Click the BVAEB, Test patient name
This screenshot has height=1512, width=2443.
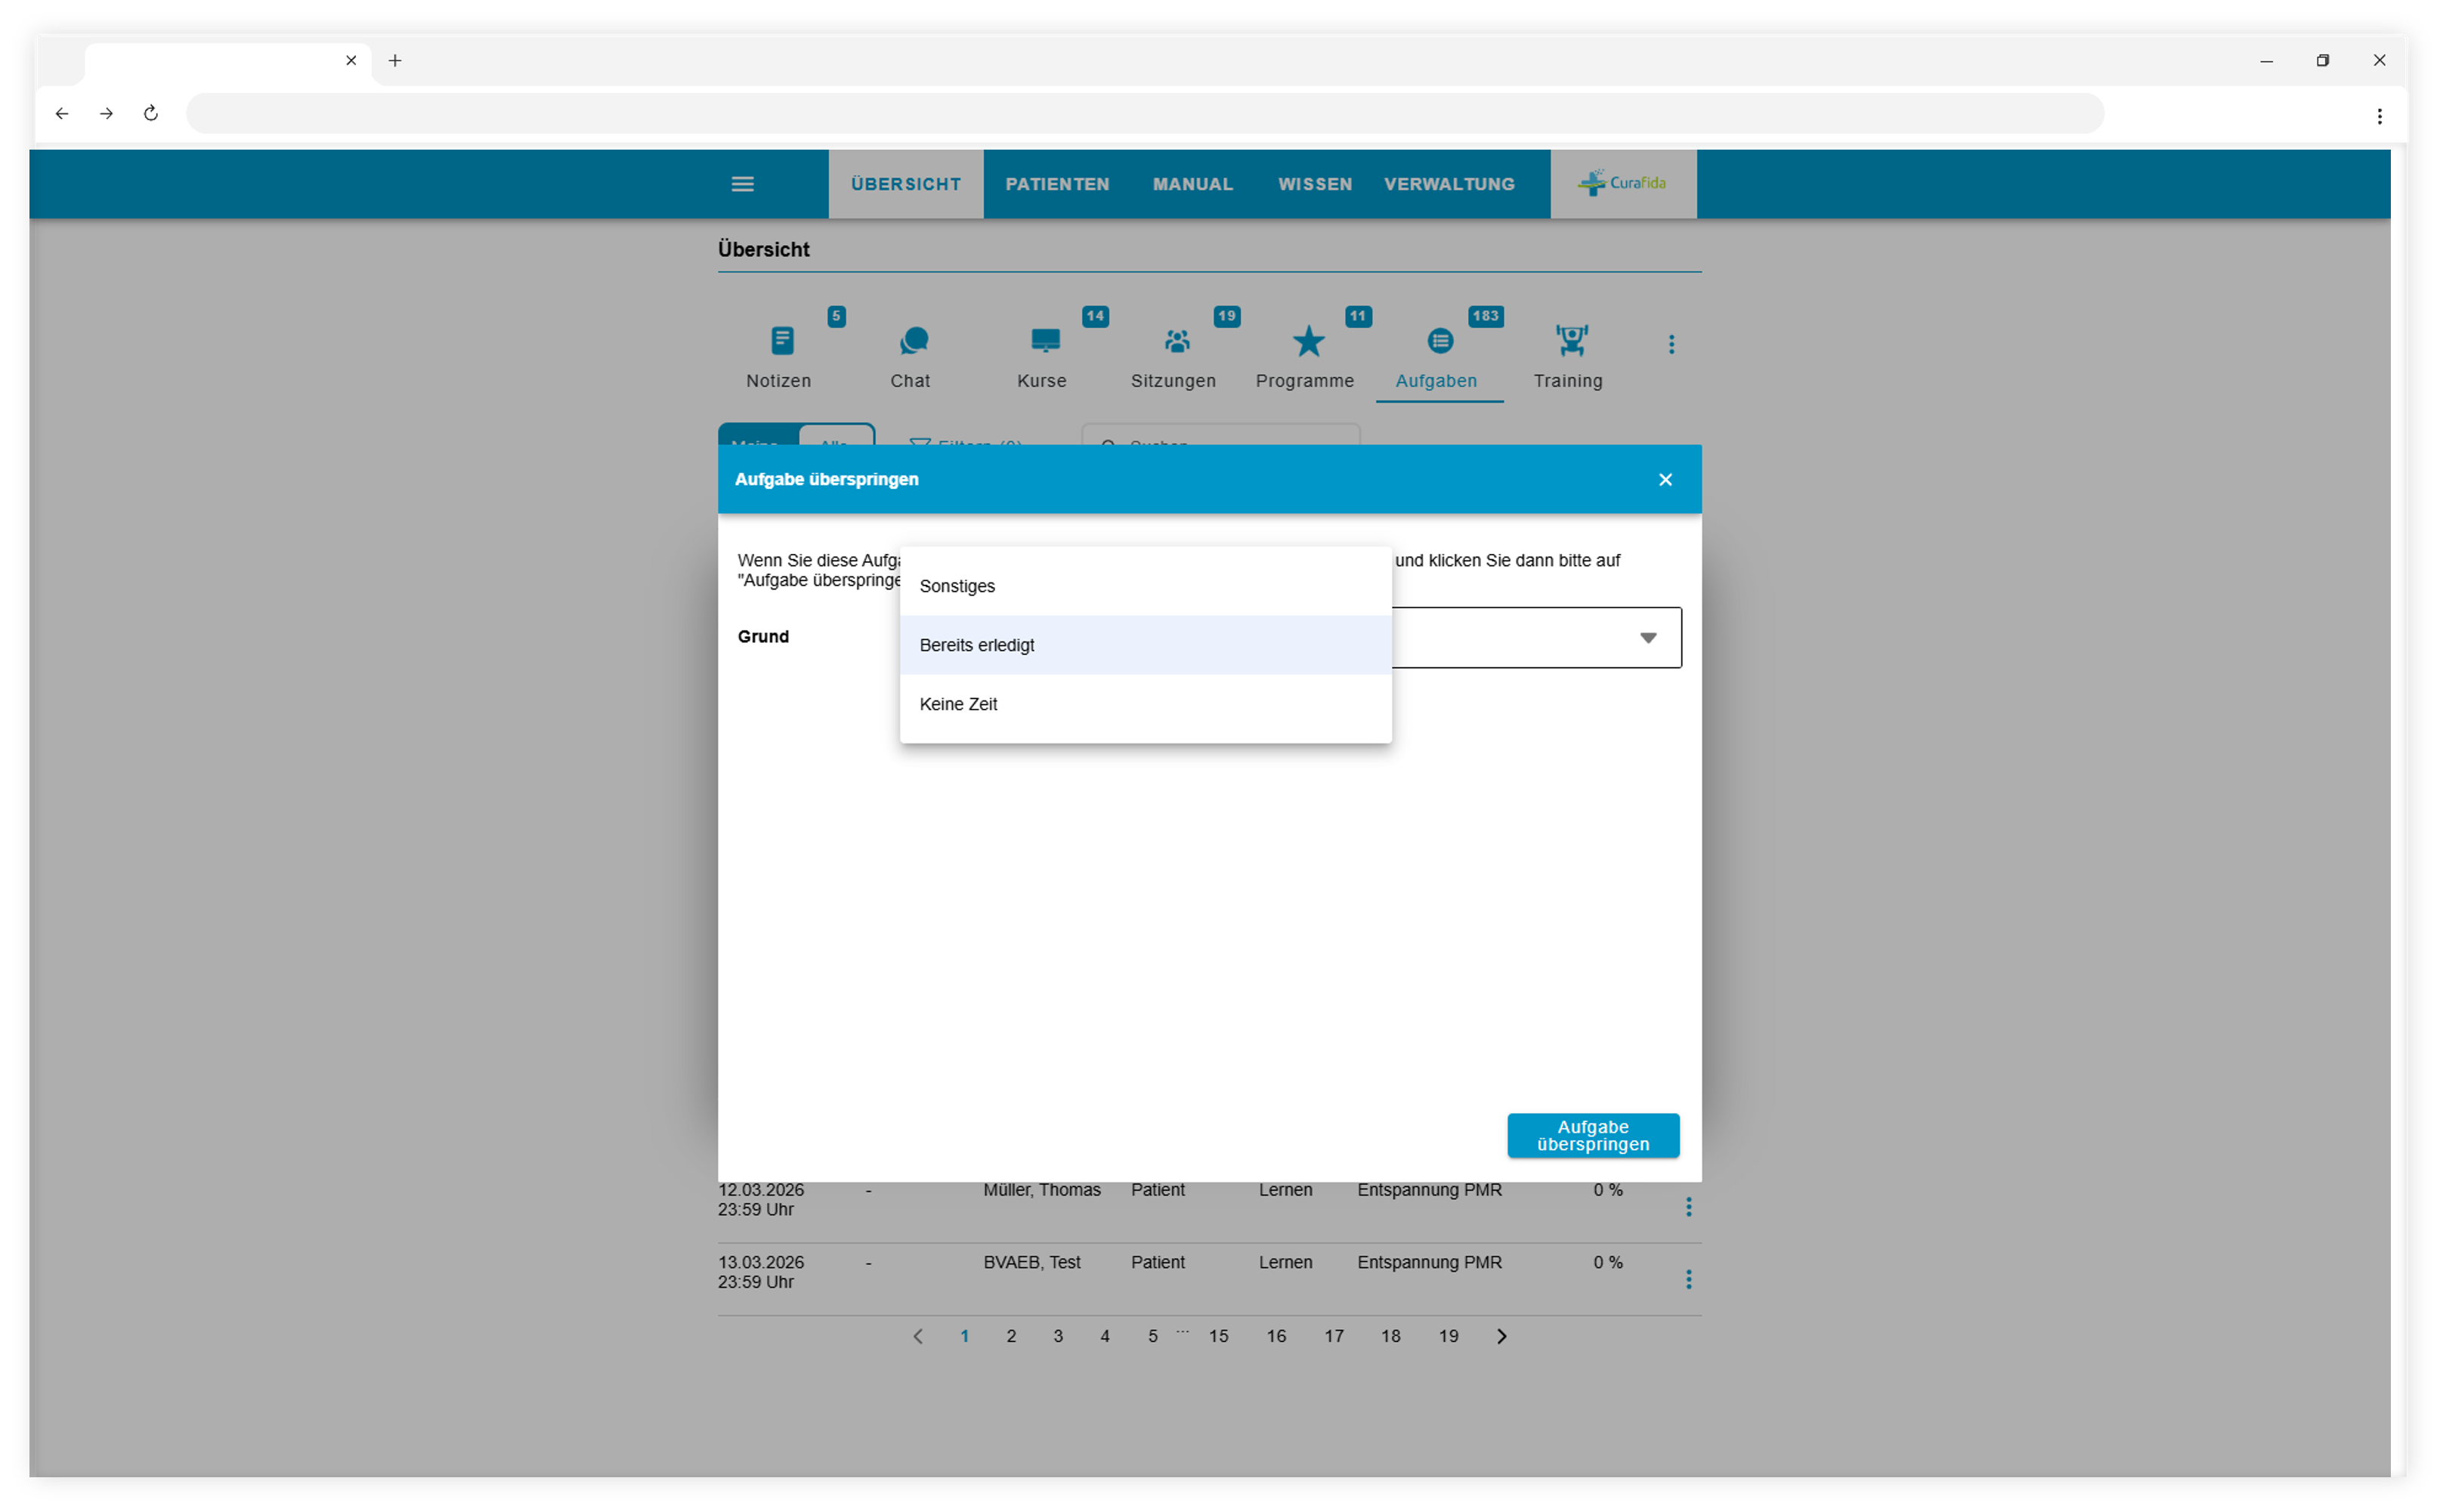[x=1031, y=1262]
